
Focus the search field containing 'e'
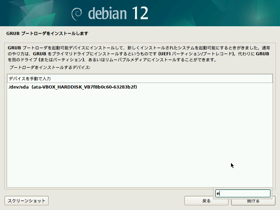point(243,194)
